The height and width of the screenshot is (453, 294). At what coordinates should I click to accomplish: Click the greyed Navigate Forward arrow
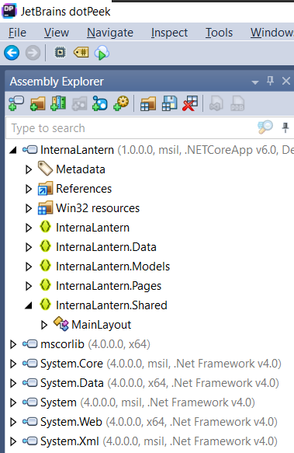tap(33, 53)
